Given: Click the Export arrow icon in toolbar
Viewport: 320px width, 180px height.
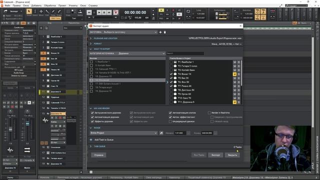Looking at the screenshot, I should coord(5,11).
